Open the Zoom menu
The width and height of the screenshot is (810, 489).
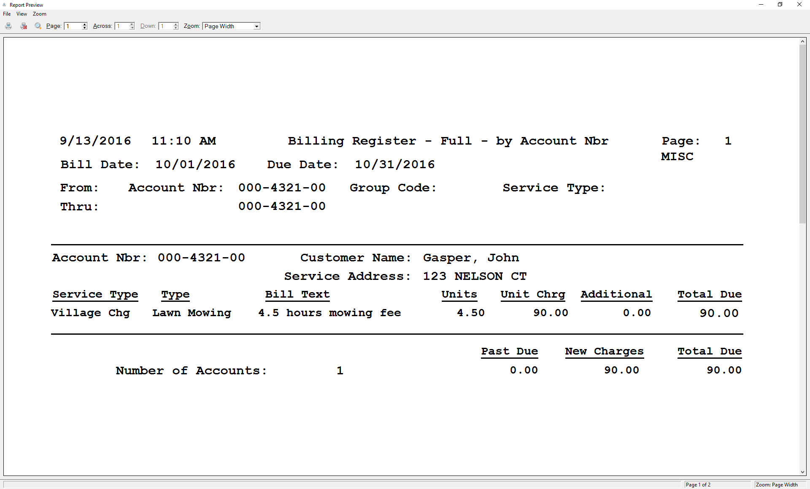tap(40, 14)
